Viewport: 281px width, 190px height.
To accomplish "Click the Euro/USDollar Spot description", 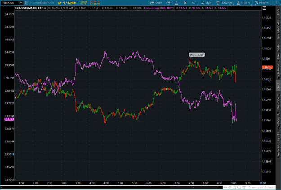I will [x=42, y=3].
